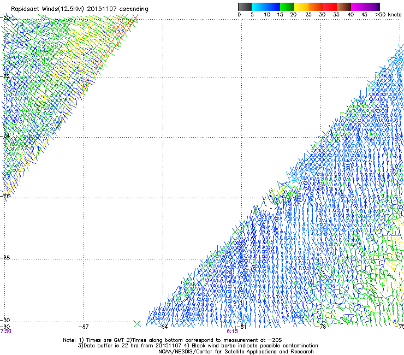404x355 pixels.
Task: Click the green 15-20 knots legend color
Action: tap(287, 7)
